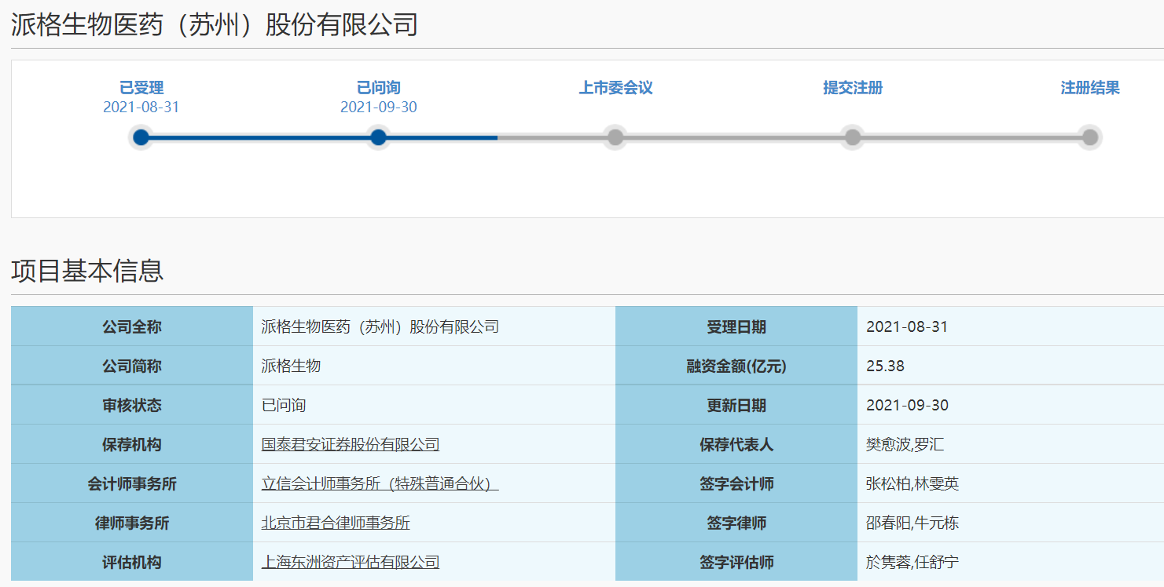Image resolution: width=1164 pixels, height=587 pixels.
Task: Click the 张松柏,林雯英 value
Action: (x=912, y=484)
